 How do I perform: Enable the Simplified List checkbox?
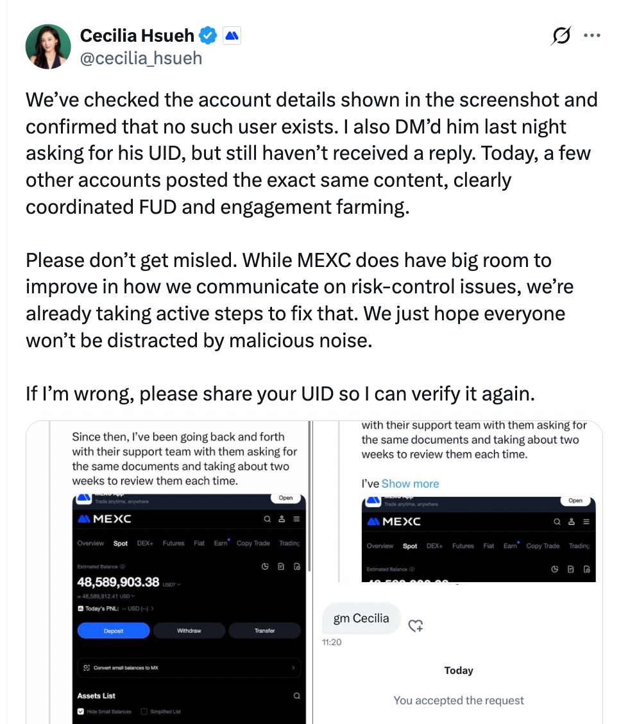click(x=144, y=711)
